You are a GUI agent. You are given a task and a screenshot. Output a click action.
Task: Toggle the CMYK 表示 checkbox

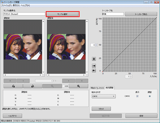pyautogui.click(x=137, y=96)
